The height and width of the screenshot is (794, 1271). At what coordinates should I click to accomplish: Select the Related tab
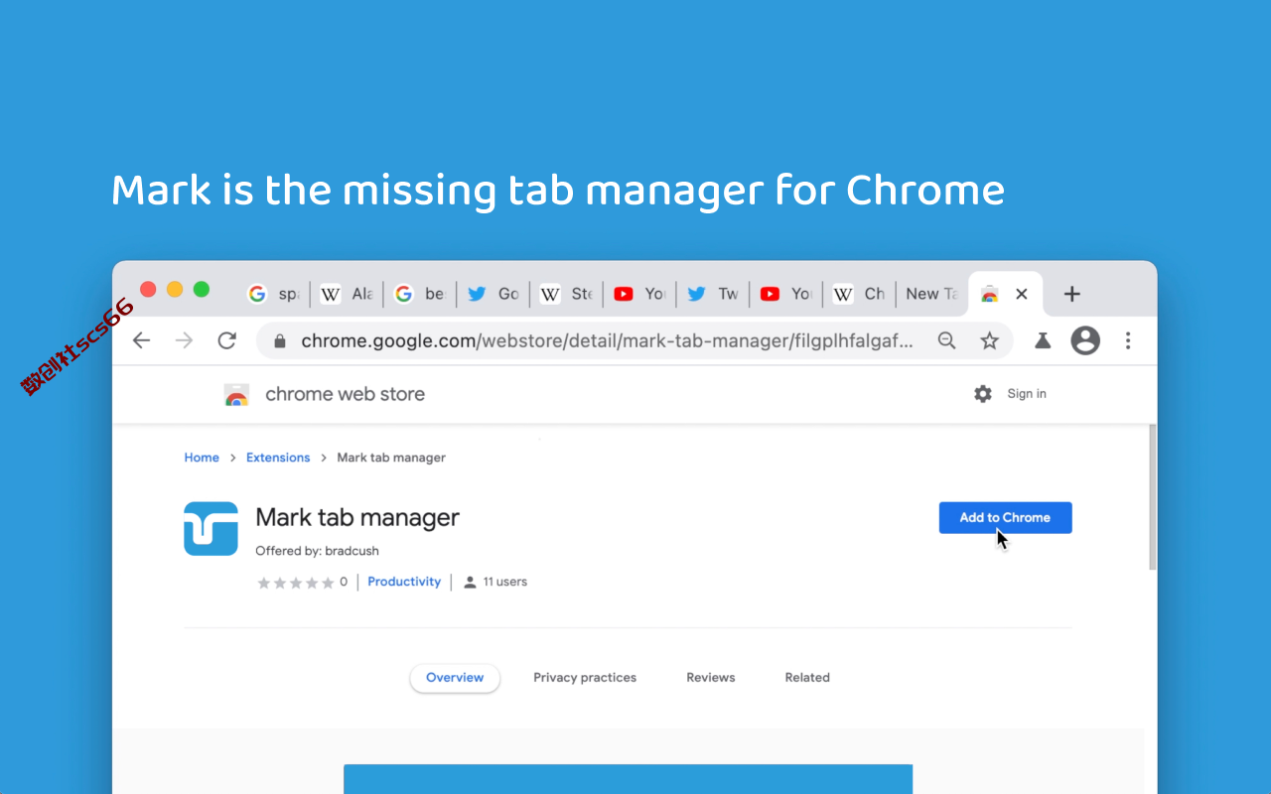(807, 678)
